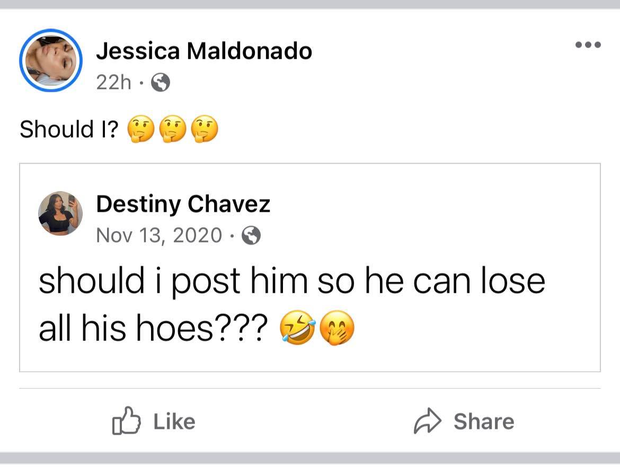The height and width of the screenshot is (476, 620).
Task: Click the 'Should I?' caption text
Action: pos(69,130)
